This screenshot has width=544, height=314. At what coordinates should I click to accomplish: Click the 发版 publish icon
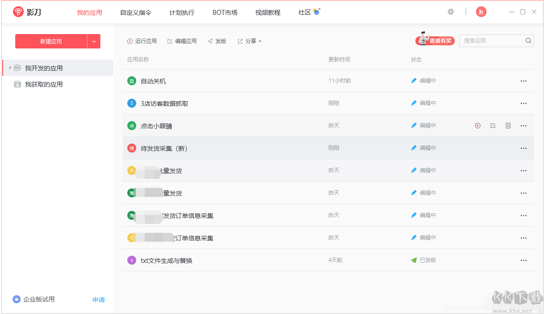[x=210, y=40]
